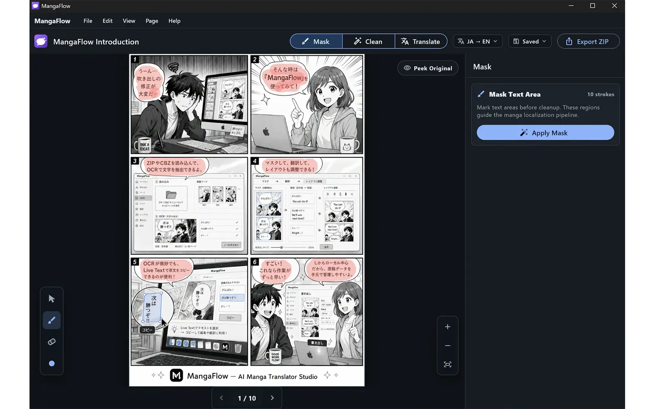Click the MangaFlow Introduction project title

click(x=96, y=42)
